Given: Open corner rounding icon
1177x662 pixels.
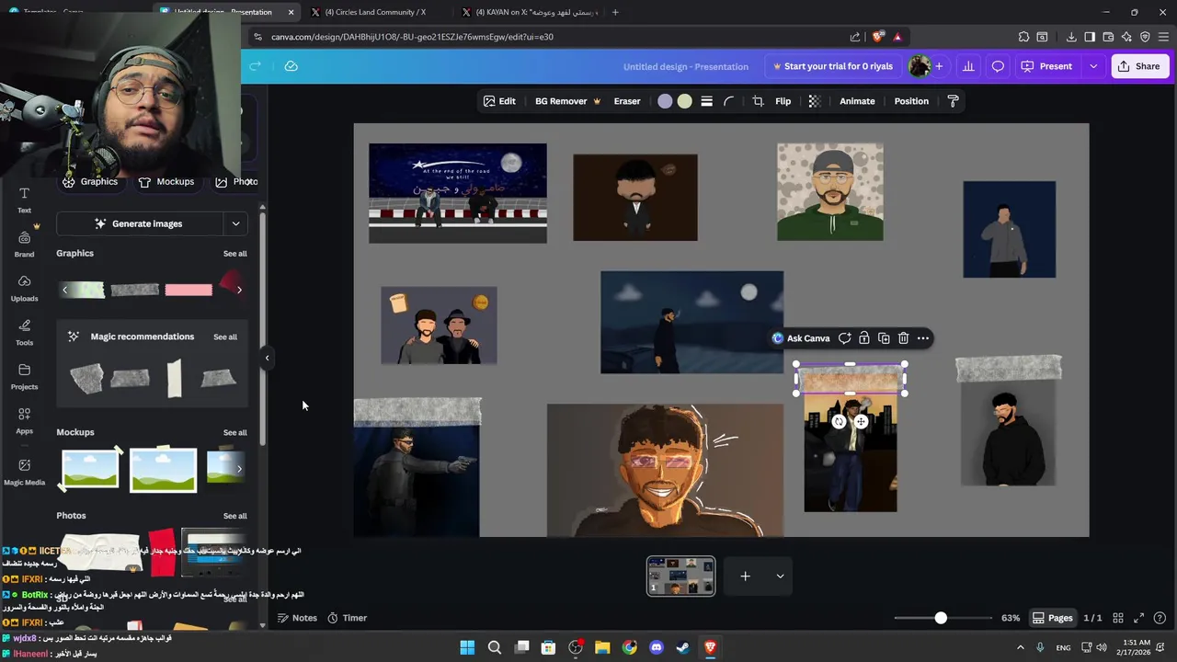Looking at the screenshot, I should pos(729,101).
